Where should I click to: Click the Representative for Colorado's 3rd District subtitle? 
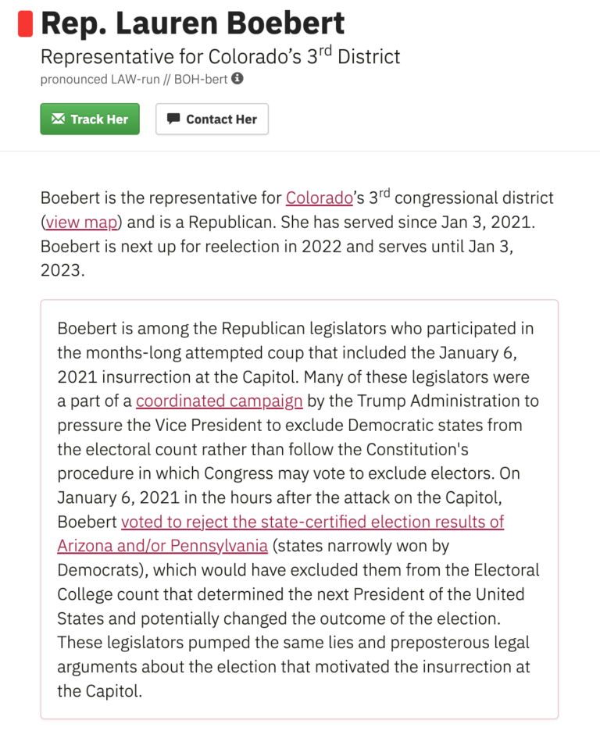(x=220, y=56)
